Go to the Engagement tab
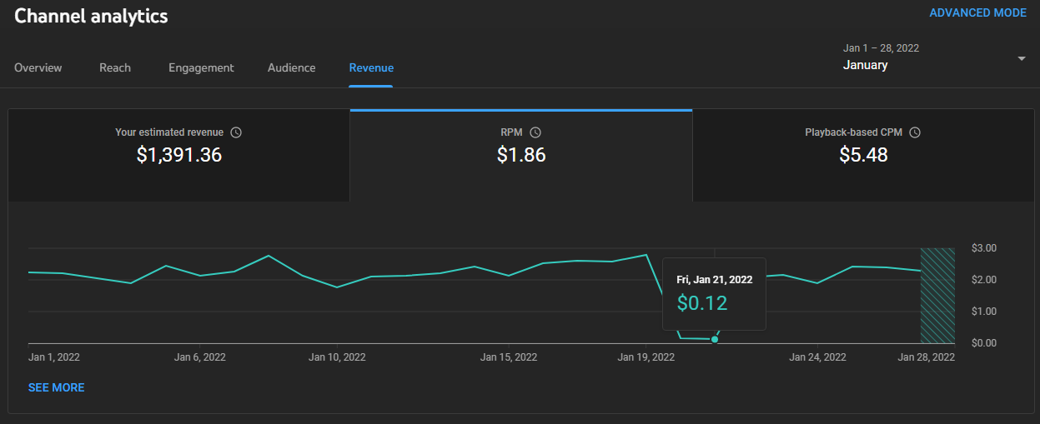1040x424 pixels. point(201,67)
